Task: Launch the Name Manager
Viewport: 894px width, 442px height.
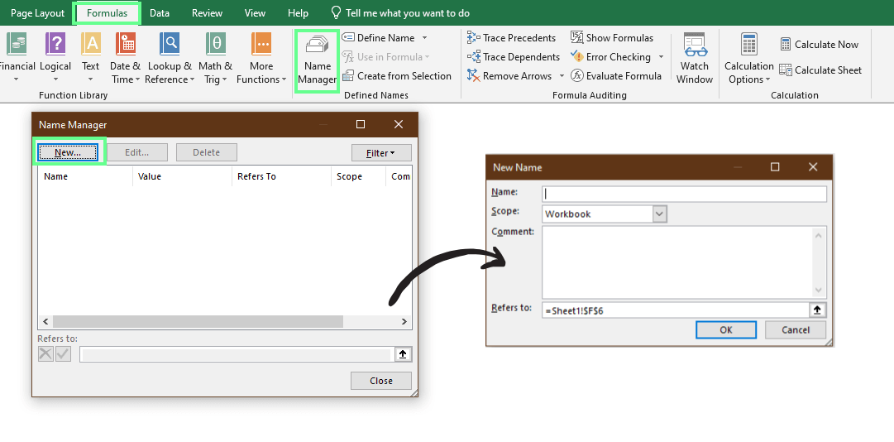Action: coord(317,61)
